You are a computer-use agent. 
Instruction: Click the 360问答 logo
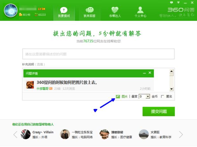pyautogui.click(x=181, y=10)
